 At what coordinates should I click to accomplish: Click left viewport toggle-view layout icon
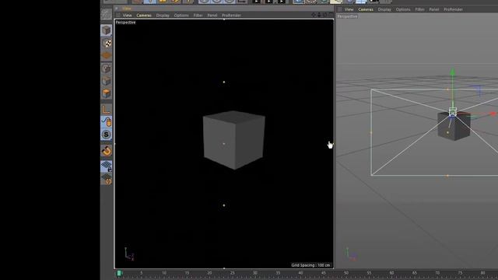tap(331, 15)
